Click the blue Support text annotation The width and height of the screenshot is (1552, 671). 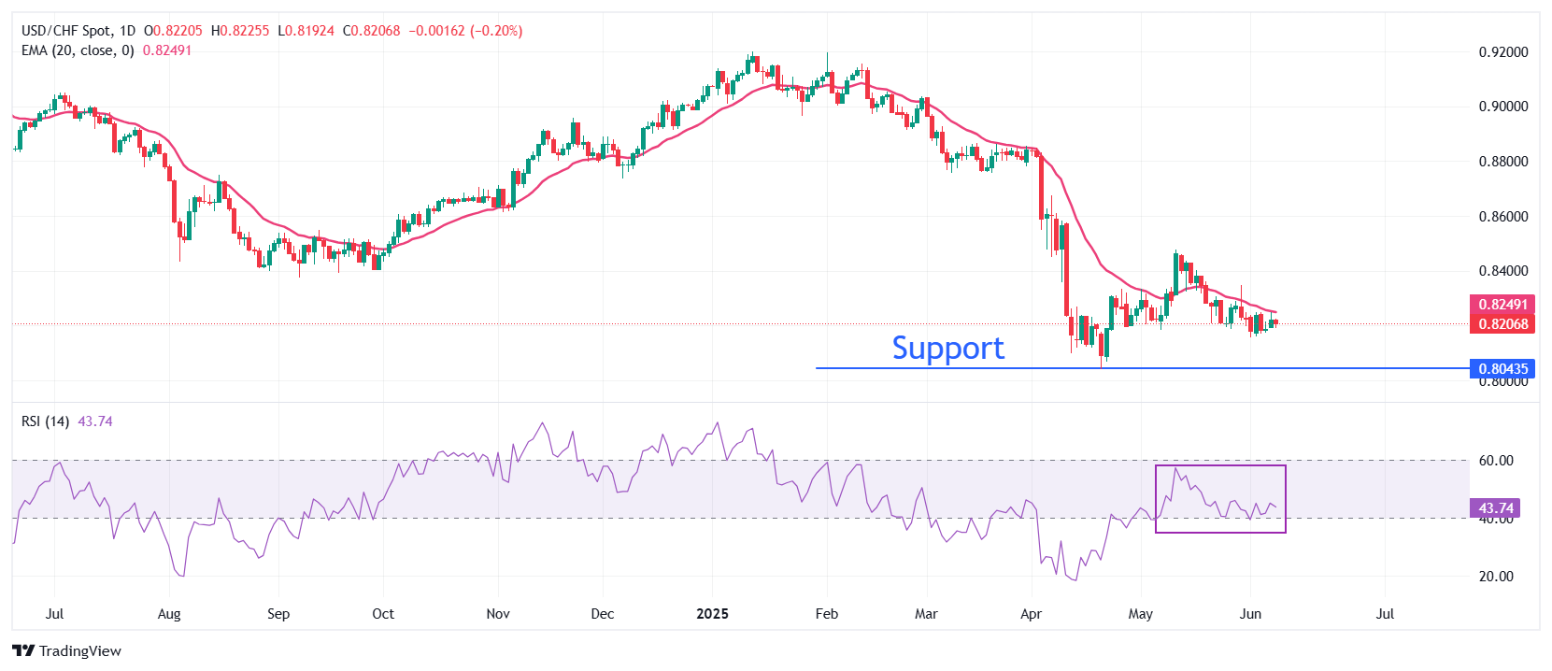(947, 348)
